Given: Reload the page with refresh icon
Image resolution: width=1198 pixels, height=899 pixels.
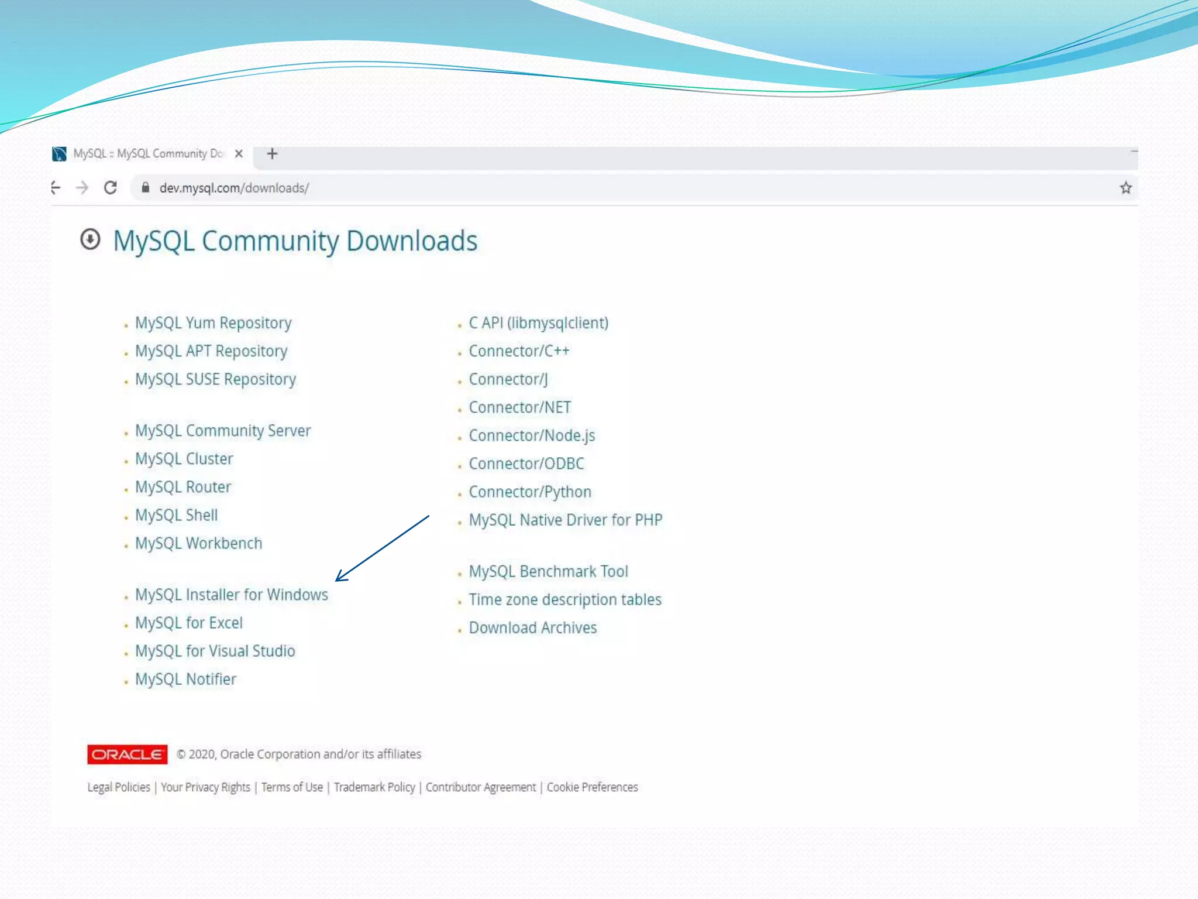Looking at the screenshot, I should 111,188.
